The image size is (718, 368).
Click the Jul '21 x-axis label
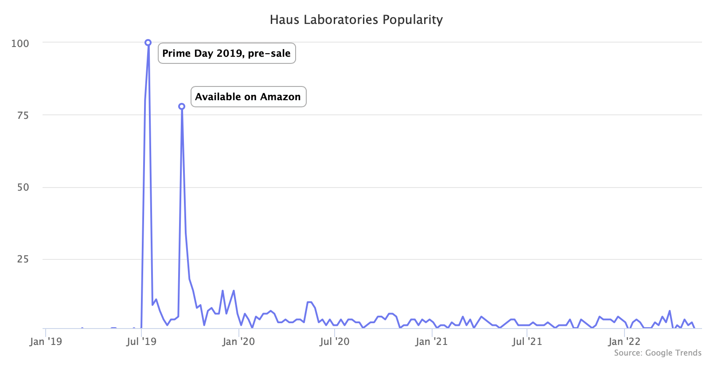tap(527, 341)
